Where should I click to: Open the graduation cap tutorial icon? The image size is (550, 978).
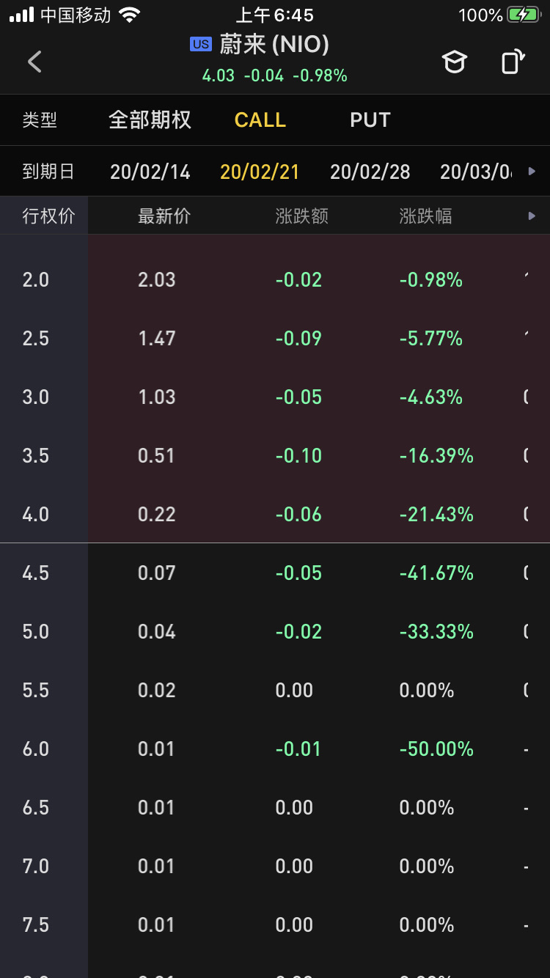[454, 62]
